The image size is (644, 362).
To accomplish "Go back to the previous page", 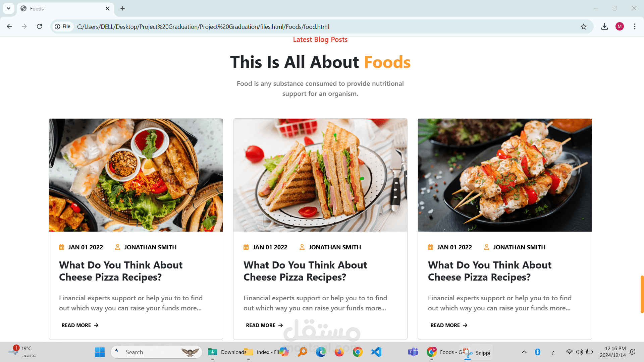I will (x=9, y=26).
